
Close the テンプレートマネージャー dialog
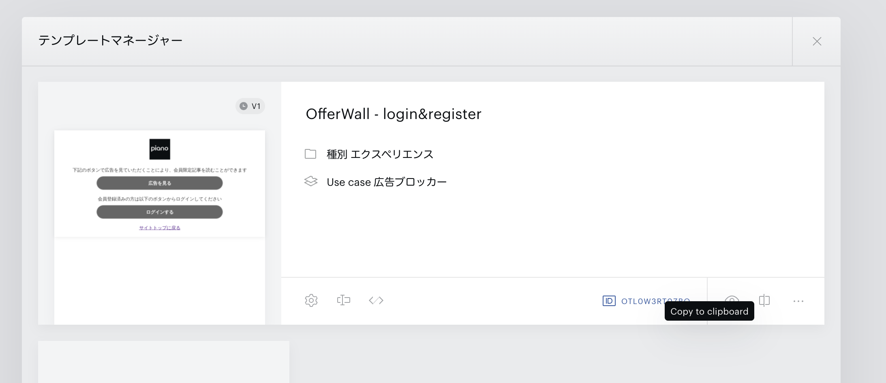(x=817, y=41)
